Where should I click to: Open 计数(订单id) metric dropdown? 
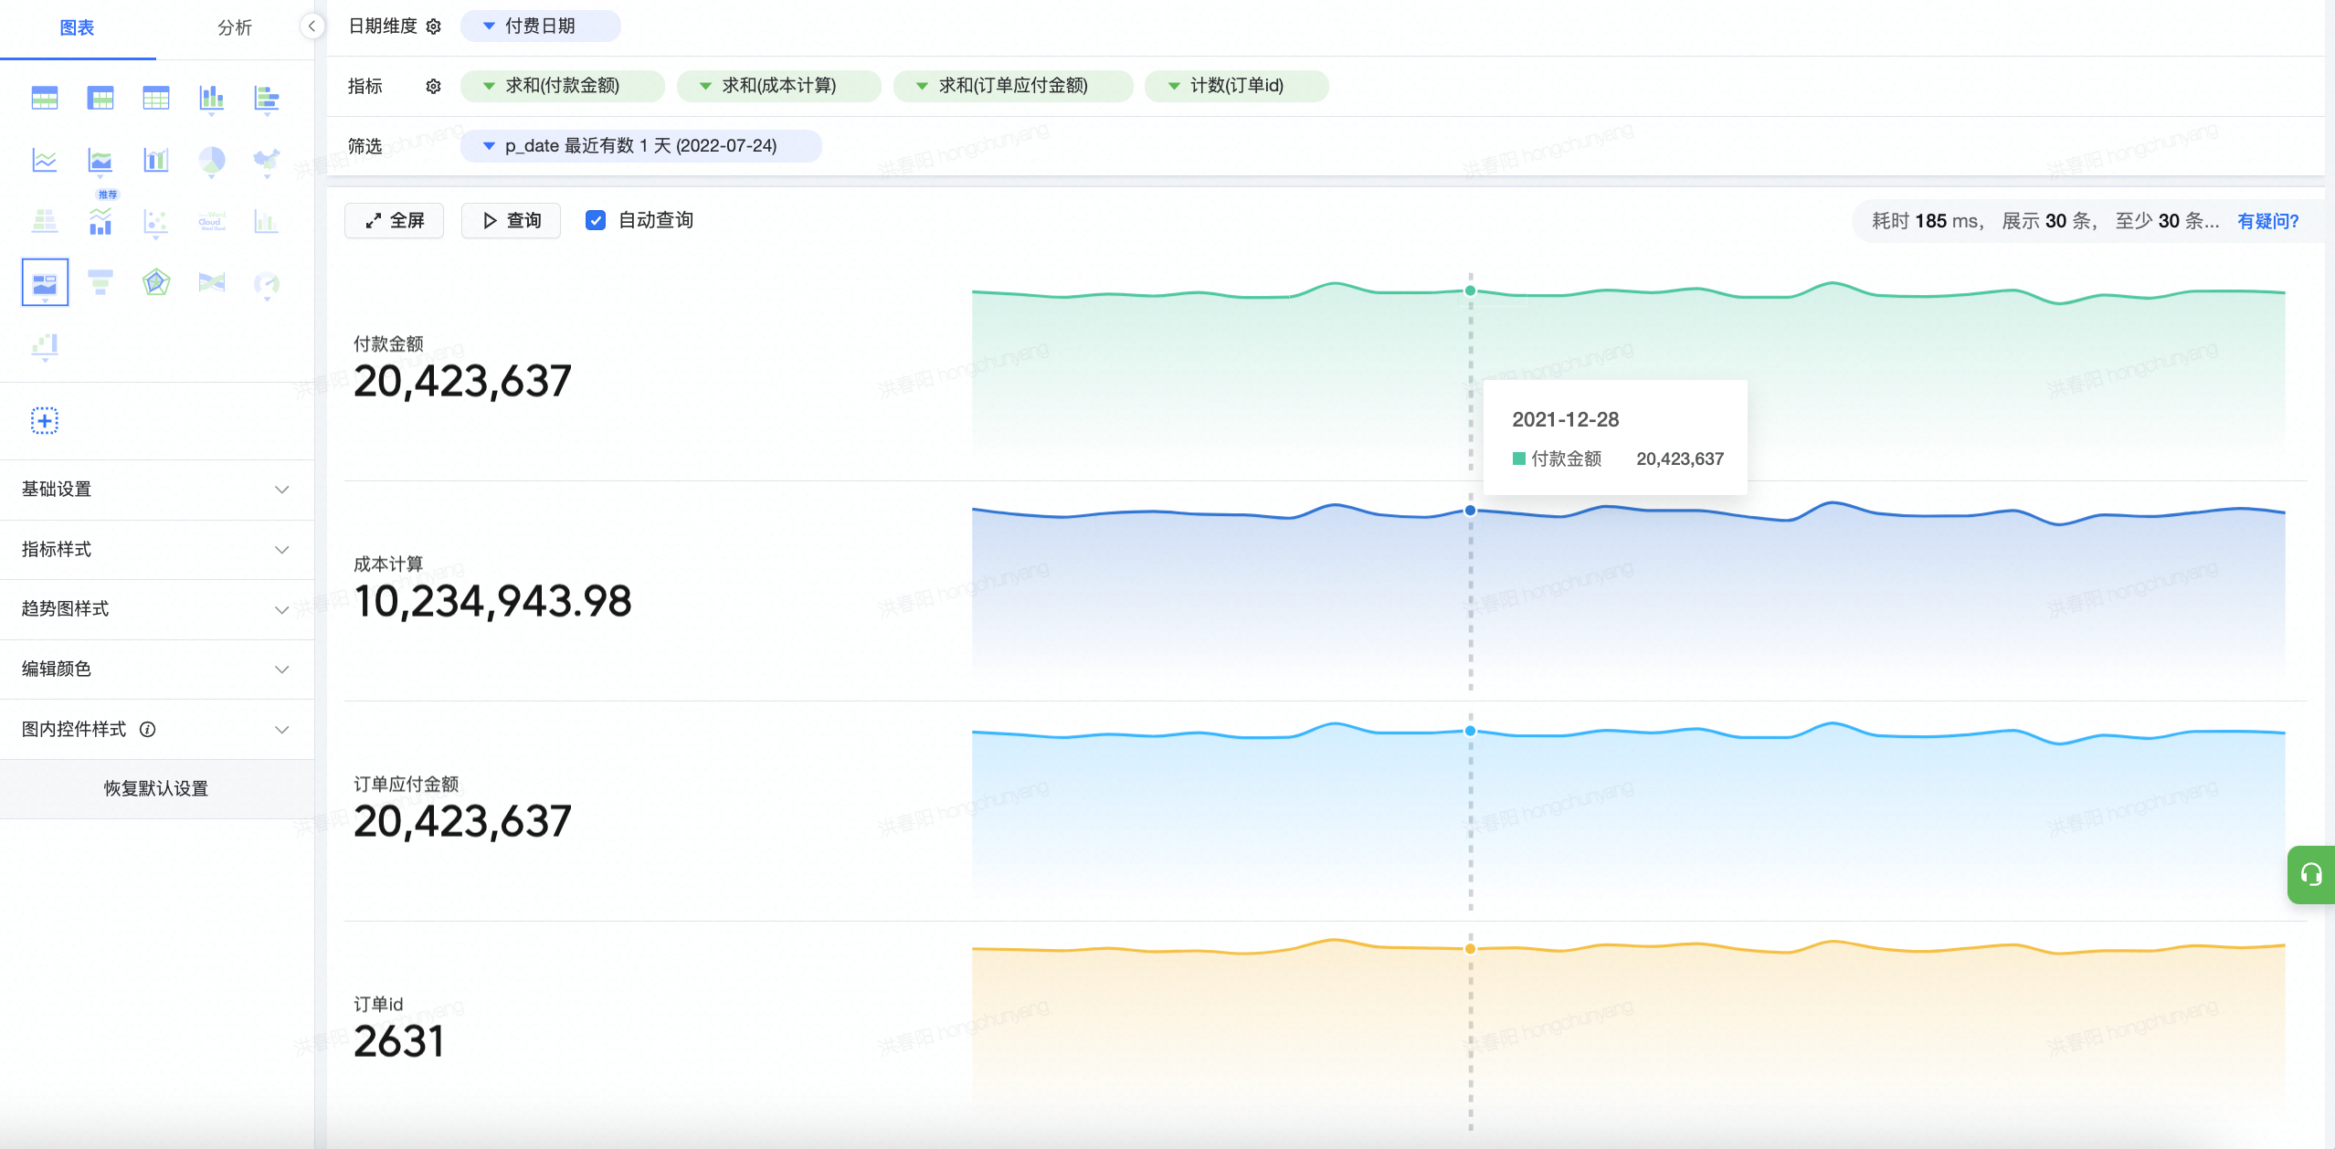click(x=1237, y=86)
